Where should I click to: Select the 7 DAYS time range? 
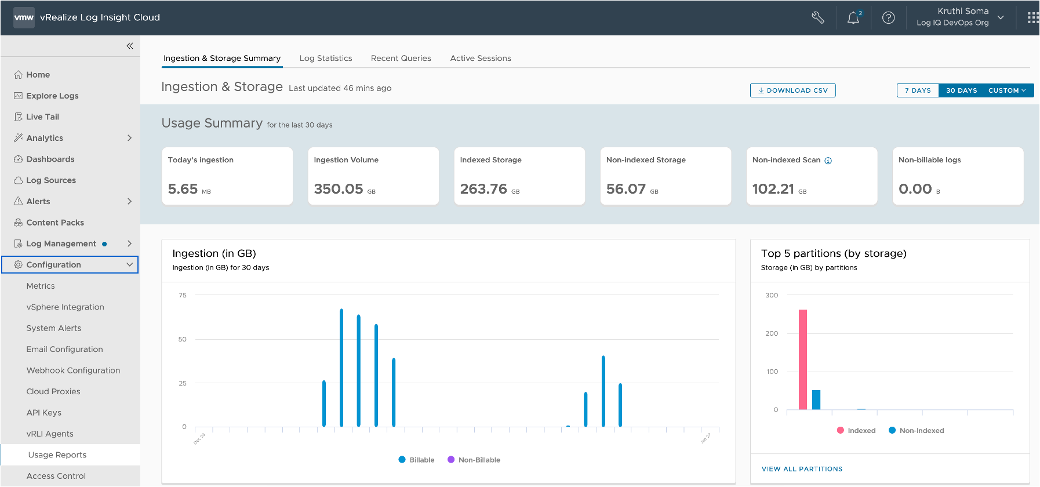click(x=918, y=90)
